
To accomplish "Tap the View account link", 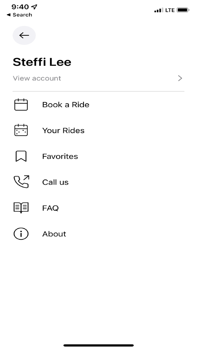I will [x=37, y=78].
